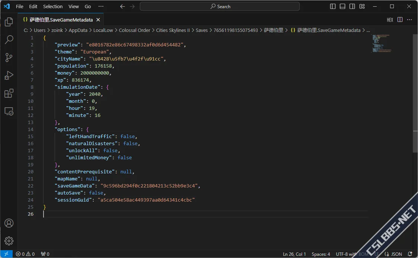The height and width of the screenshot is (258, 418).
Task: Go forward with the navigation arrow
Action: click(132, 6)
